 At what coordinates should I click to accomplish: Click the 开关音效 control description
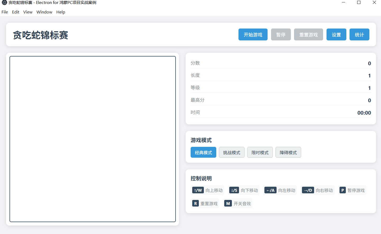click(242, 204)
